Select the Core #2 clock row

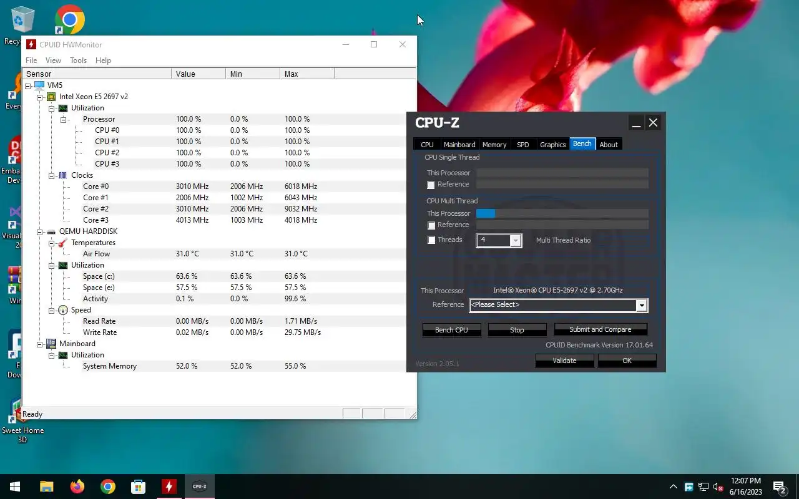pyautogui.click(x=219, y=209)
